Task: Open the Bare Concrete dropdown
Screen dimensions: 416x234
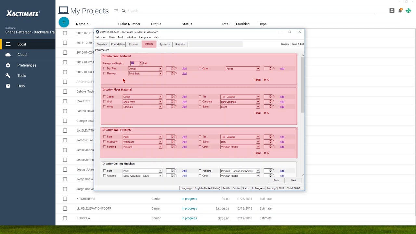Action: coord(240,102)
